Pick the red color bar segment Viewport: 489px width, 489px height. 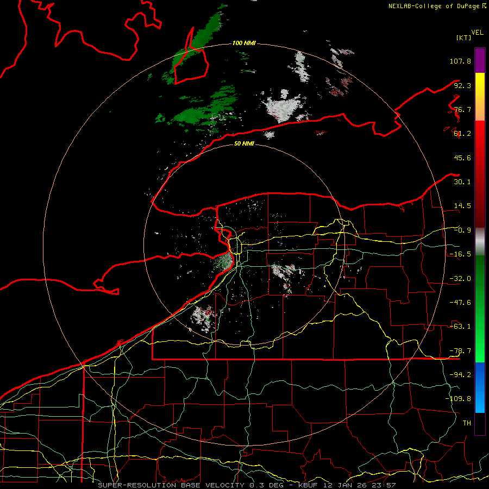tap(480, 174)
